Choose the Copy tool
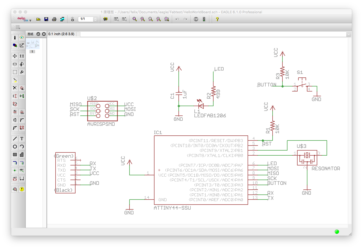Screen dimensions: 363x249 click(x=22, y=56)
